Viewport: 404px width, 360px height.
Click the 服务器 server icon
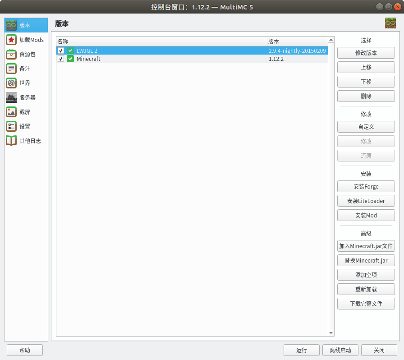pos(11,97)
